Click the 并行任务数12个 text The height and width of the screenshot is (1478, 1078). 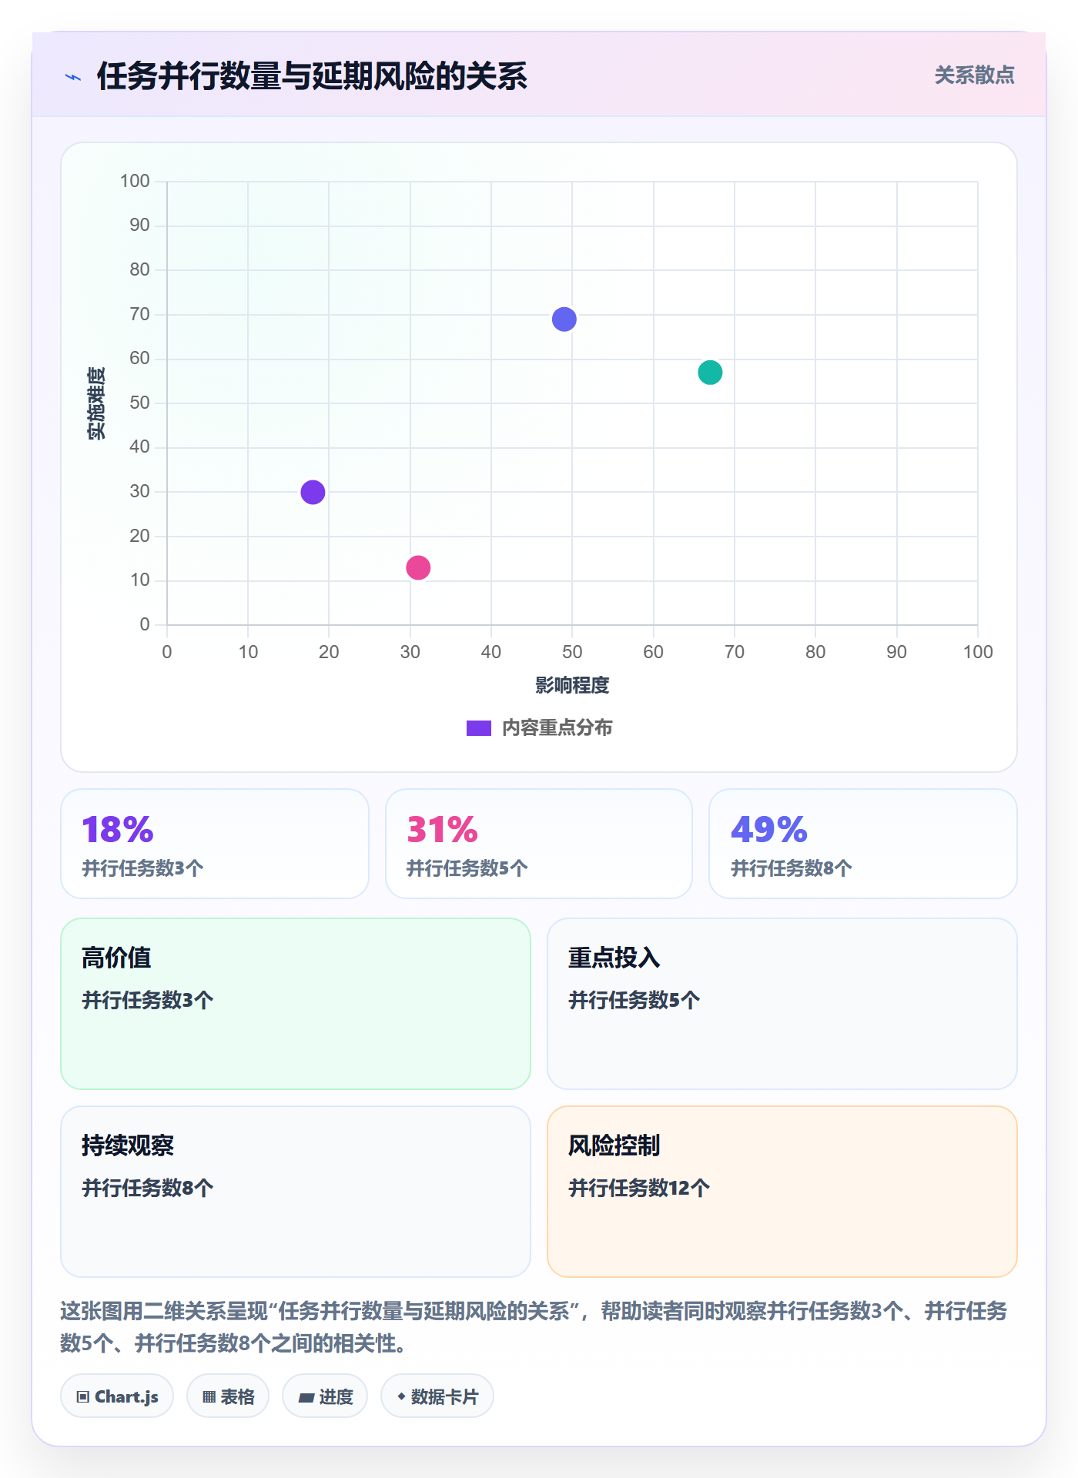639,1188
